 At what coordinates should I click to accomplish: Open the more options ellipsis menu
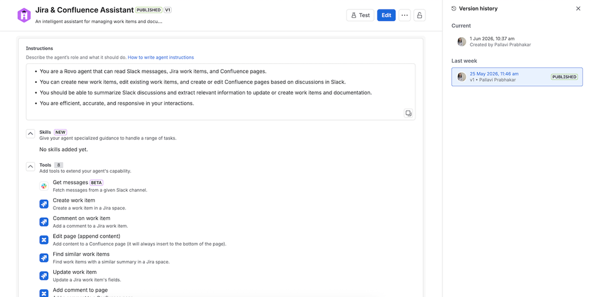pos(405,15)
